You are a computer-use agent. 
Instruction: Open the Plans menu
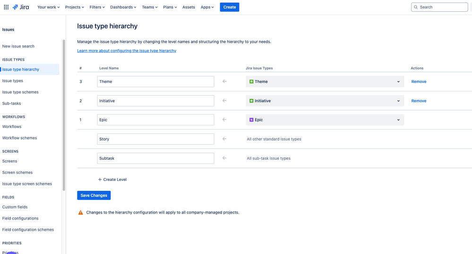point(170,7)
